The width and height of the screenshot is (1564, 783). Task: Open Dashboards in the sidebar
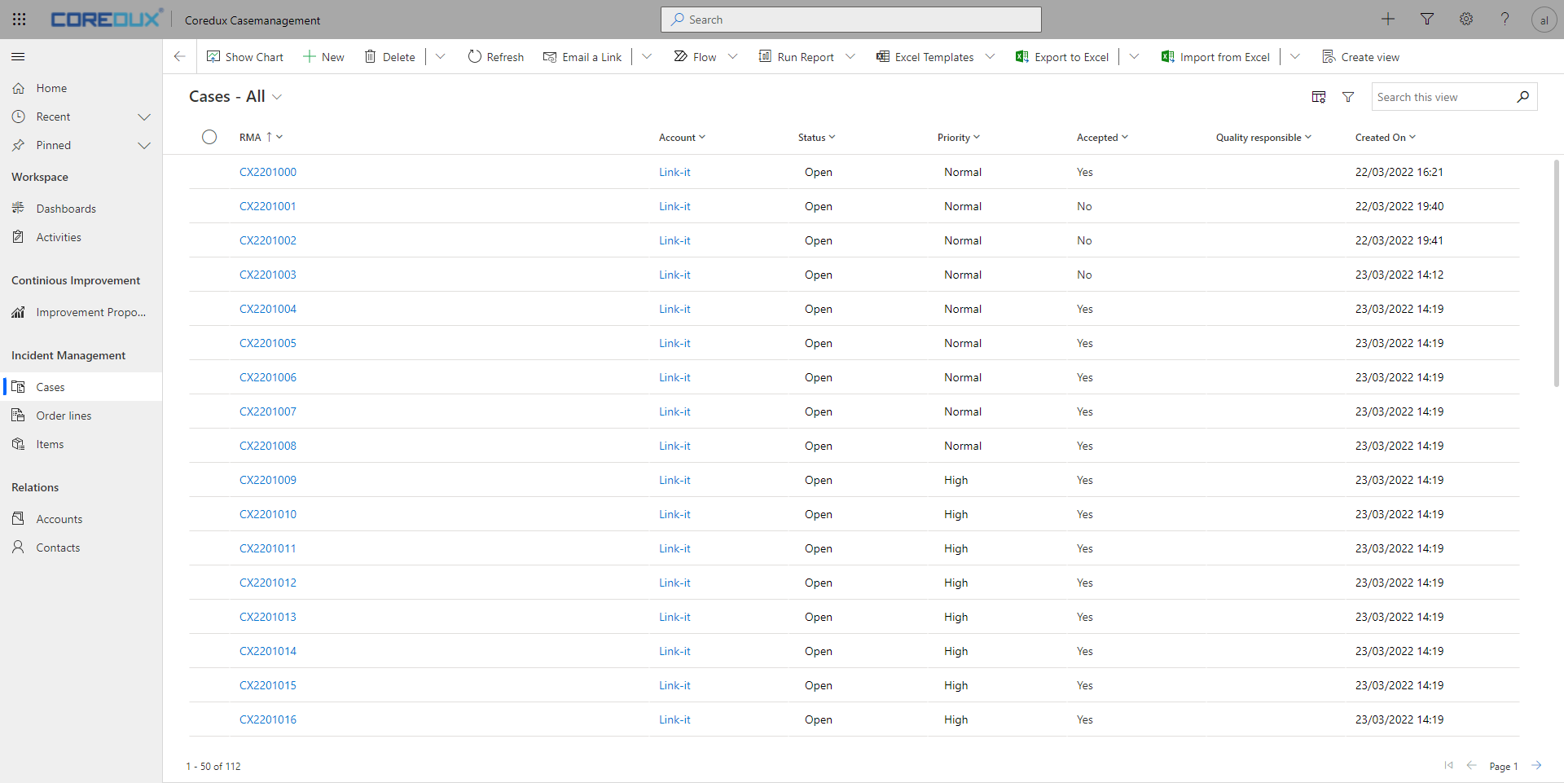point(65,209)
